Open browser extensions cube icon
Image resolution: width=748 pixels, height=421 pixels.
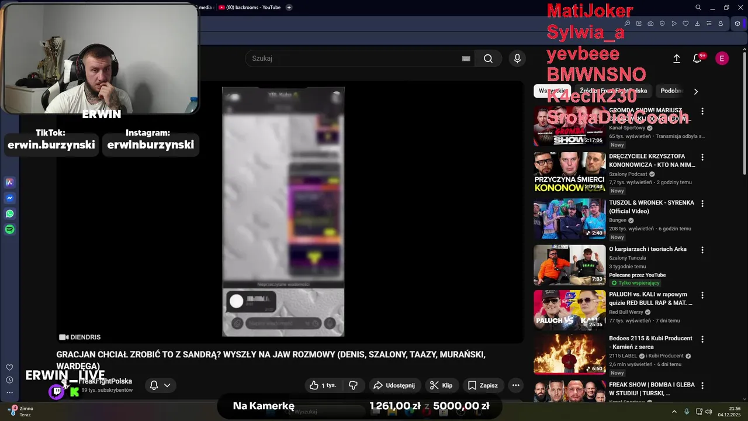737,23
